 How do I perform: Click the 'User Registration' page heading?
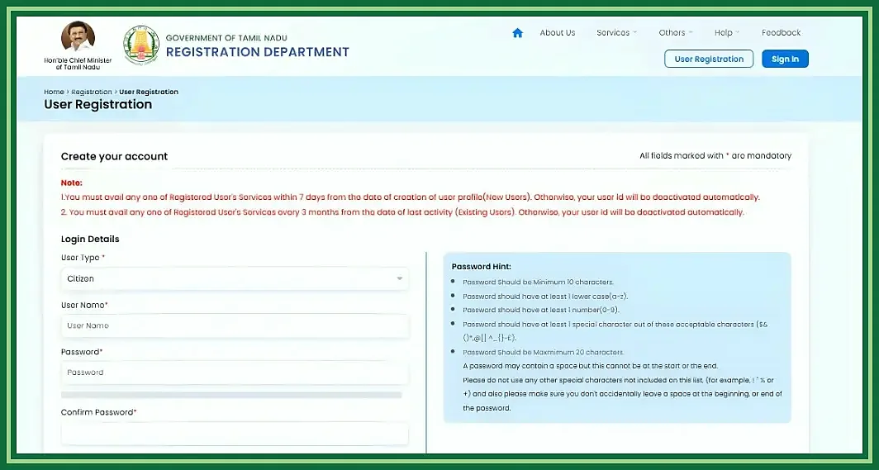[x=98, y=105]
